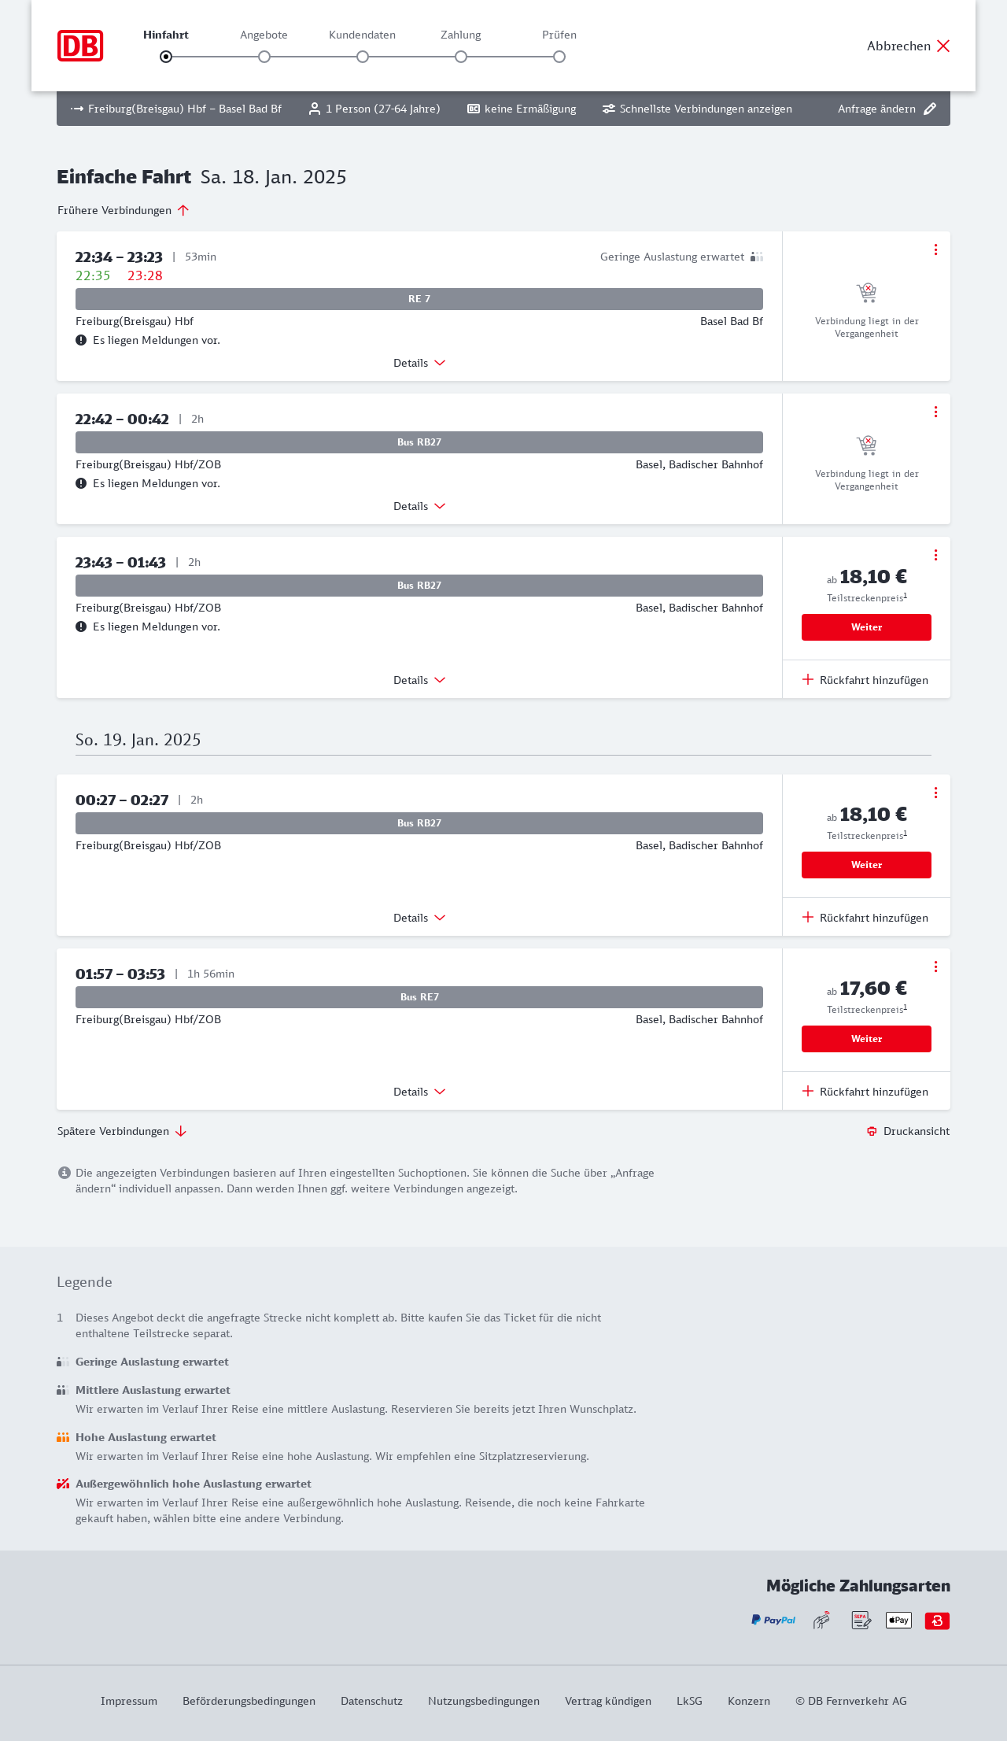
Task: Expand Details of the 01:57 Bus RE7 connection
Action: pyautogui.click(x=419, y=1092)
